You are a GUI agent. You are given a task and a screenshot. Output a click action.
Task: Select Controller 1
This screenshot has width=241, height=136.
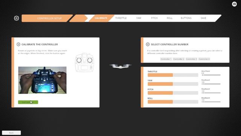click(x=166, y=59)
